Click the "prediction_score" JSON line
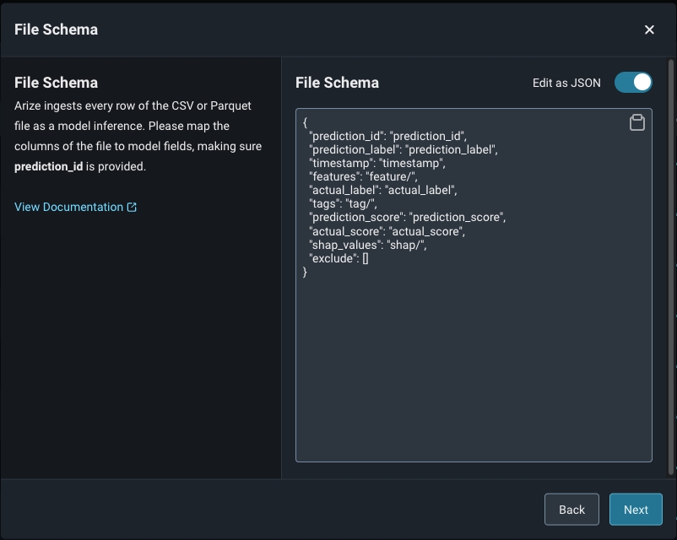Viewport: 677px width, 540px height. 407,217
